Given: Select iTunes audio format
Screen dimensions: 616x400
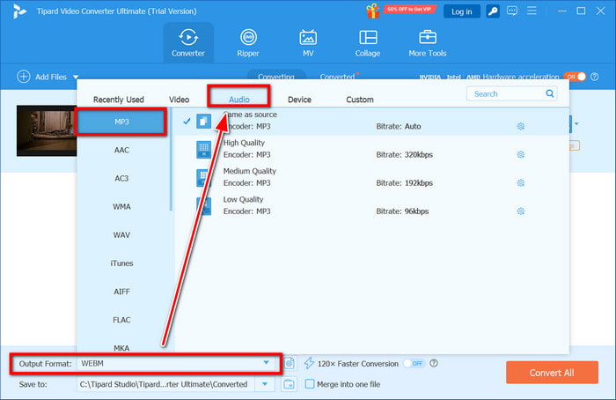Looking at the screenshot, I should click(121, 263).
